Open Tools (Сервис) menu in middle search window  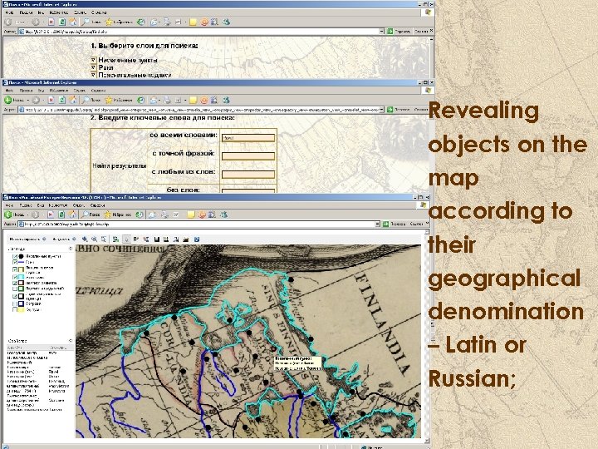(80, 91)
